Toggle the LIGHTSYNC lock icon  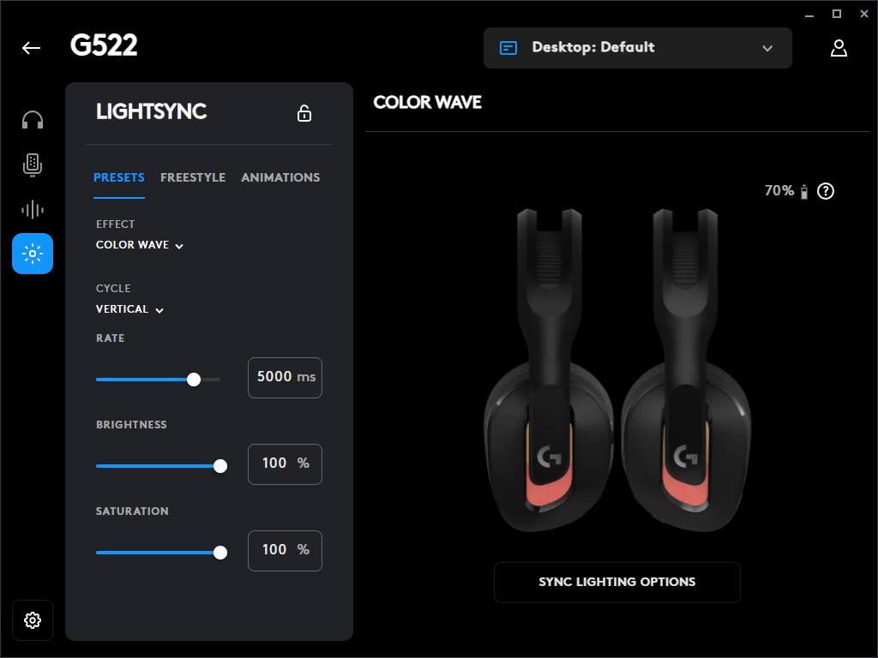(304, 113)
